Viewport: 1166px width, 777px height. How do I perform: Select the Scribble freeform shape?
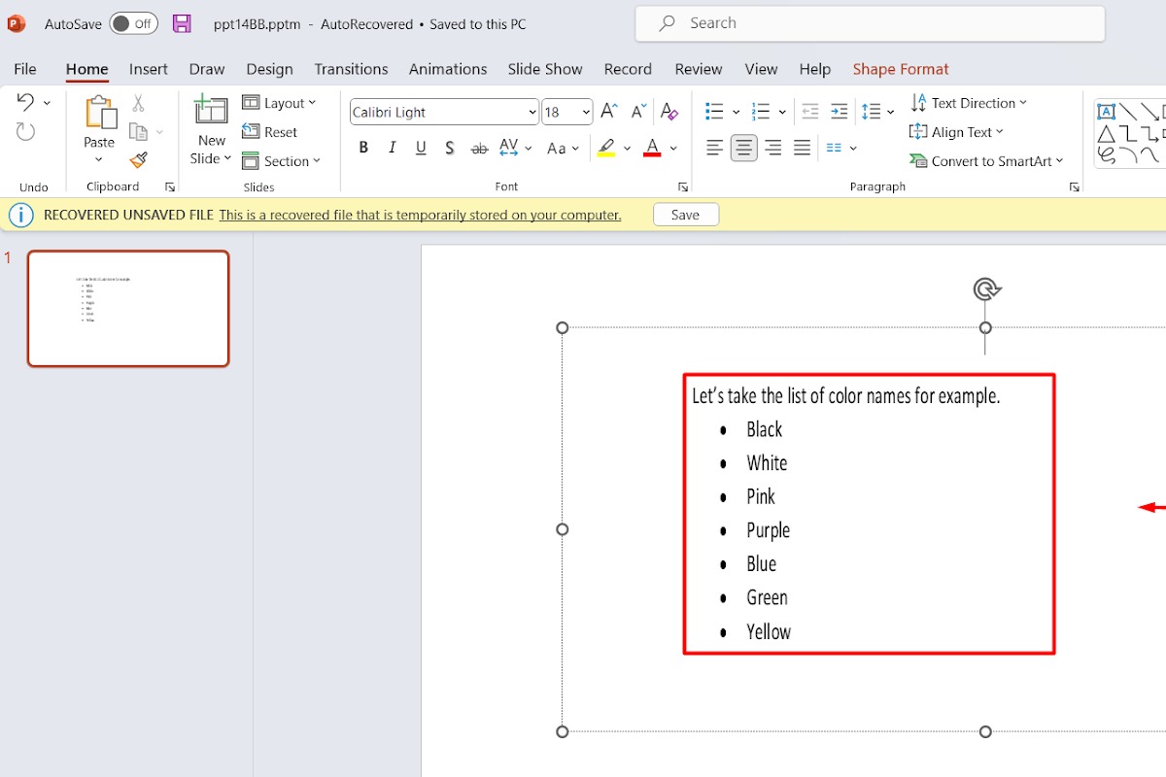(x=1106, y=154)
